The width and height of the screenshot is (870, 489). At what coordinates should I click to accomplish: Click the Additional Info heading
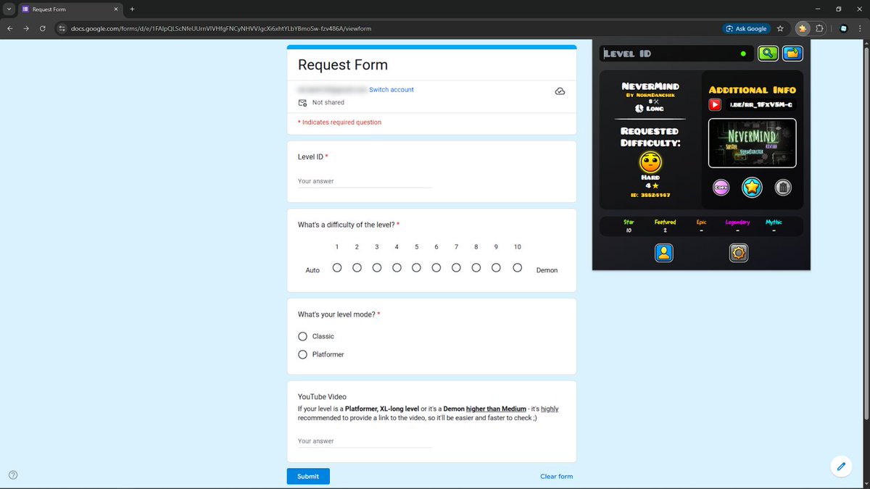point(753,90)
